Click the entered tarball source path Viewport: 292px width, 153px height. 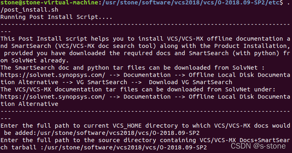click(x=126, y=148)
